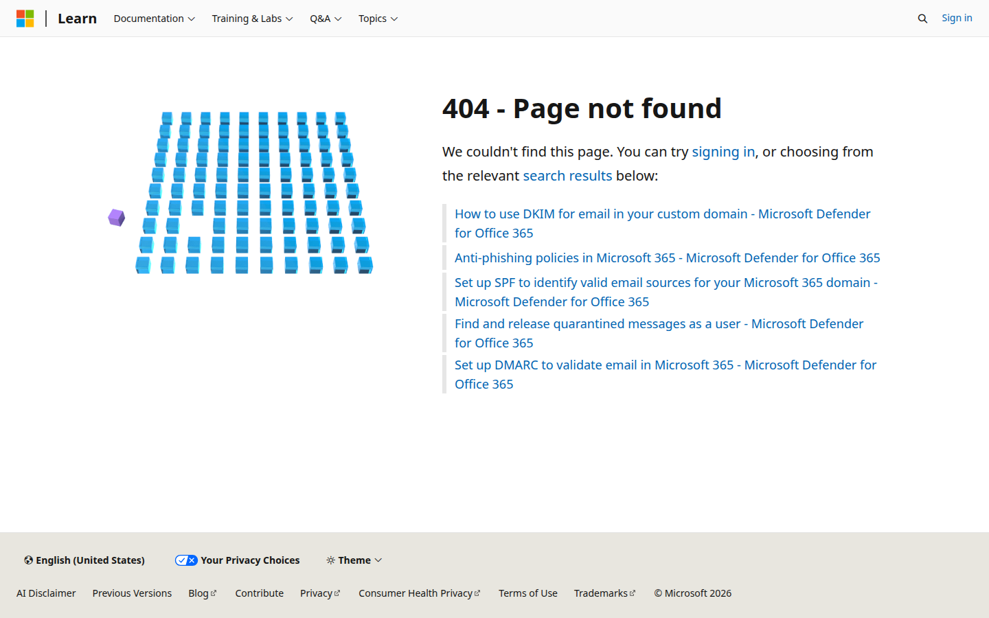Open the Theme selector dropdown
989x618 pixels.
[354, 560]
